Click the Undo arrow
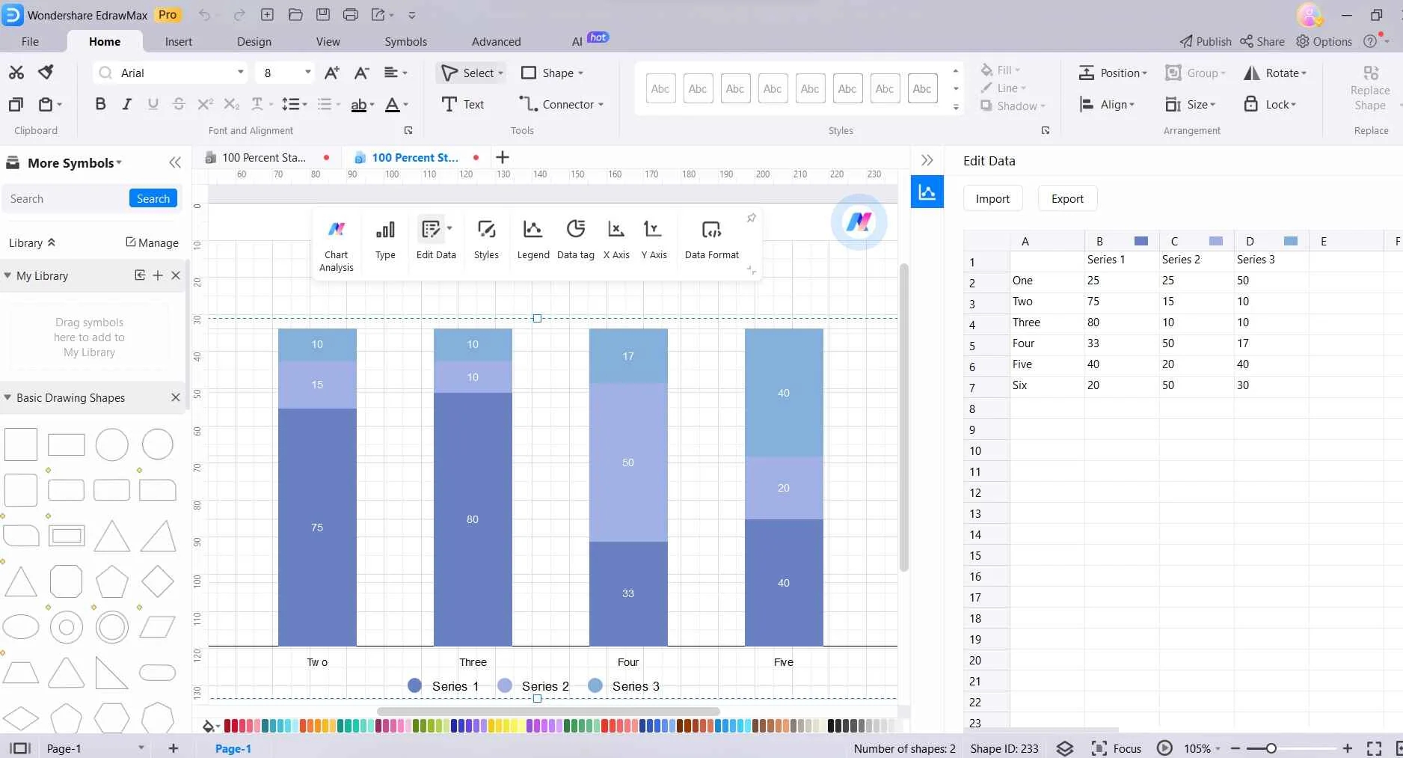The image size is (1403, 758). click(x=205, y=15)
